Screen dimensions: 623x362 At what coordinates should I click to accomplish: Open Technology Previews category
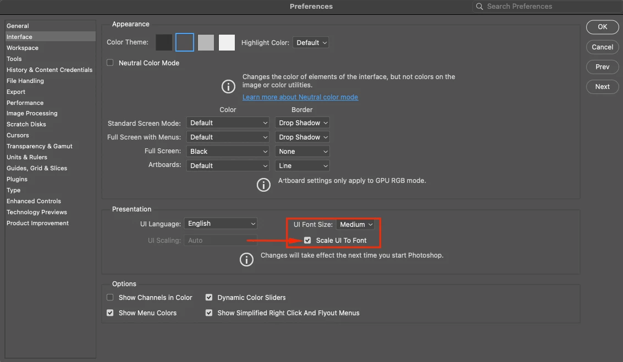point(50,212)
